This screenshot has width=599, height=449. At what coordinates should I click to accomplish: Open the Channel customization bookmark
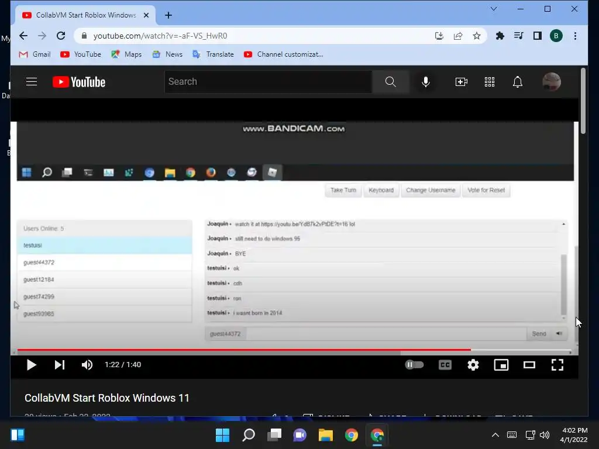click(x=284, y=54)
